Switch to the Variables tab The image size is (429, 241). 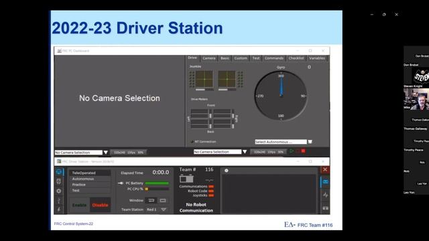tap(317, 58)
